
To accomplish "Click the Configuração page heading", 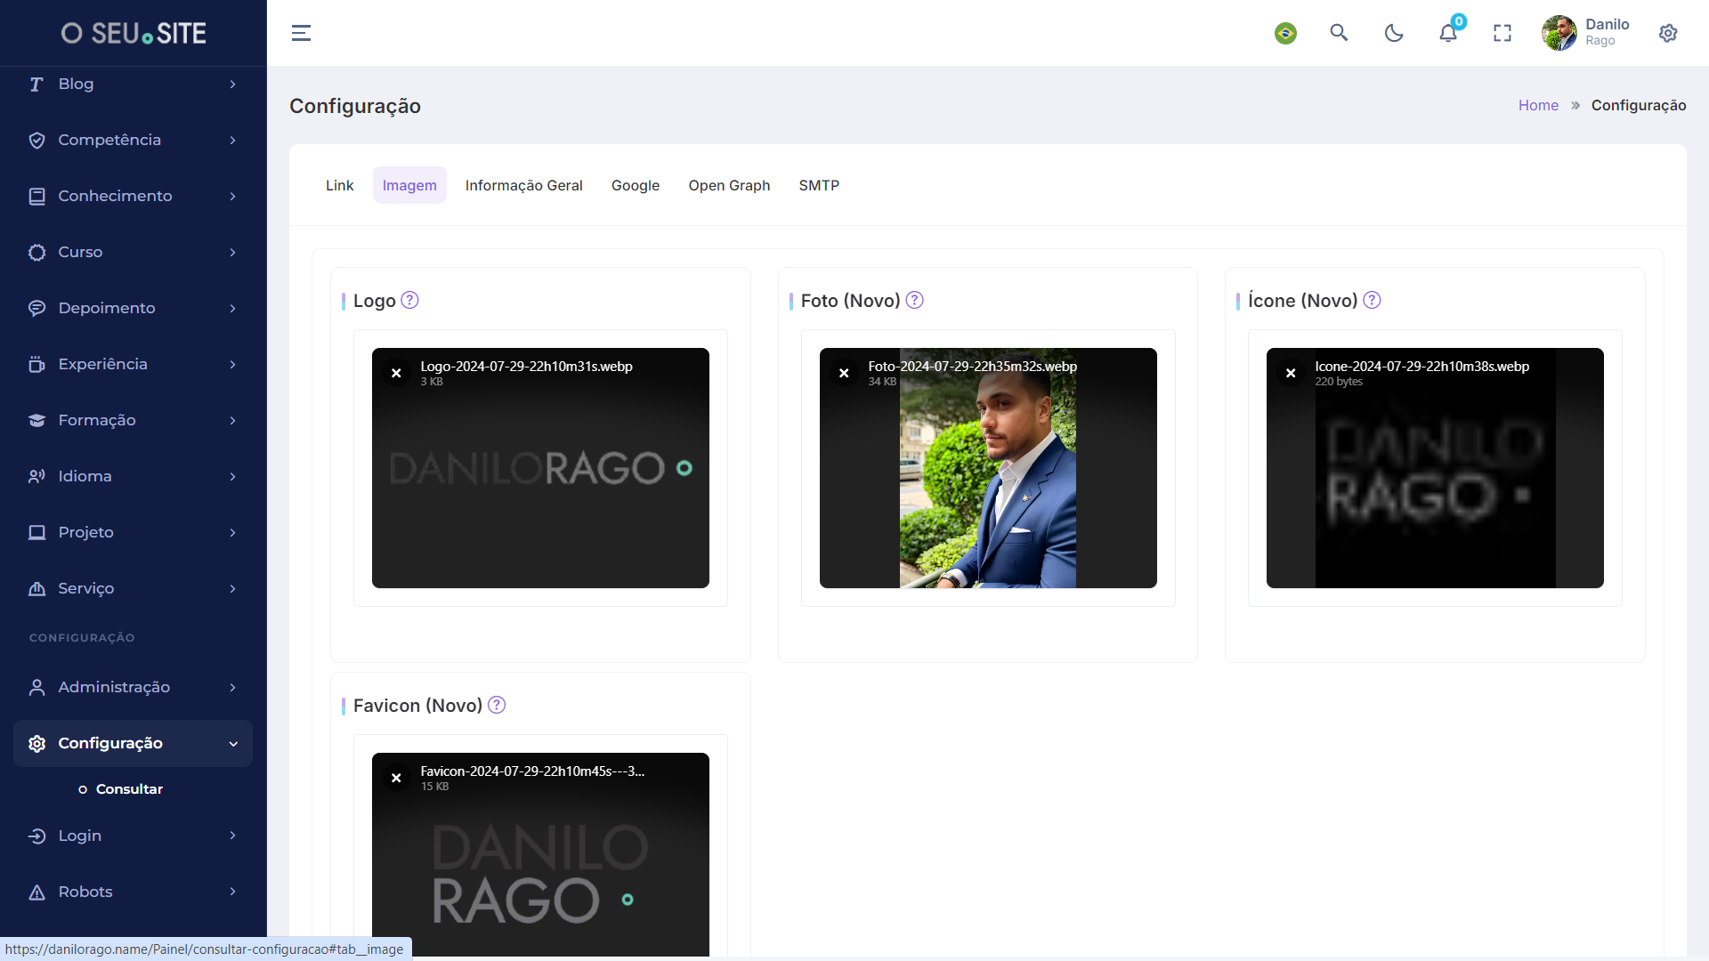I will pyautogui.click(x=355, y=106).
